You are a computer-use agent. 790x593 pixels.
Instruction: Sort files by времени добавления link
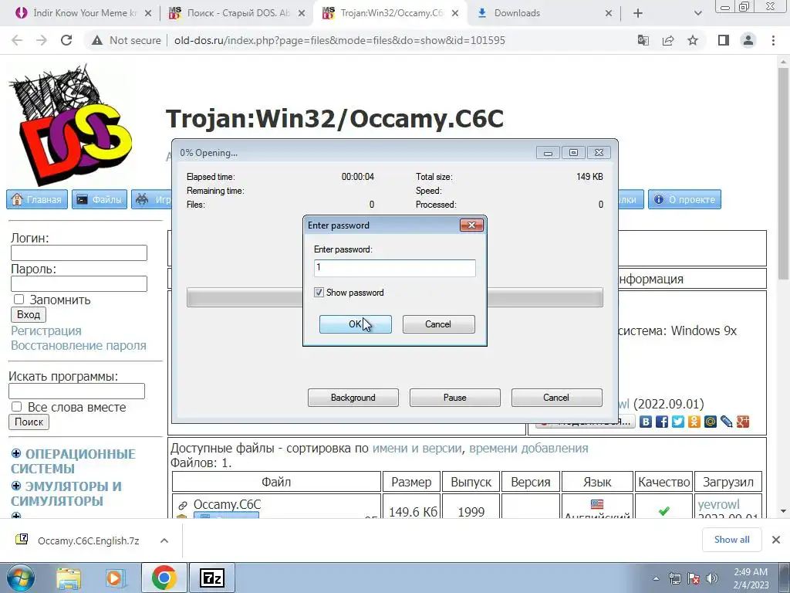528,449
